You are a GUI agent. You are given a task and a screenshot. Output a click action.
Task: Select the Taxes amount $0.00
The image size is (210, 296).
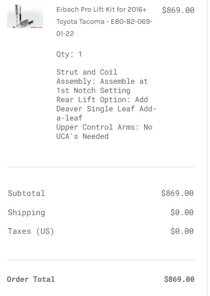[x=182, y=231]
